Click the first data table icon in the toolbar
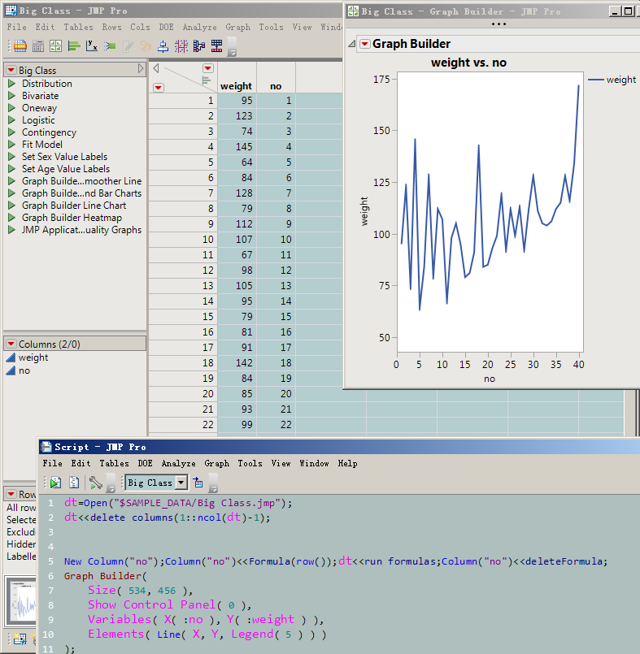The image size is (640, 654). point(20,46)
